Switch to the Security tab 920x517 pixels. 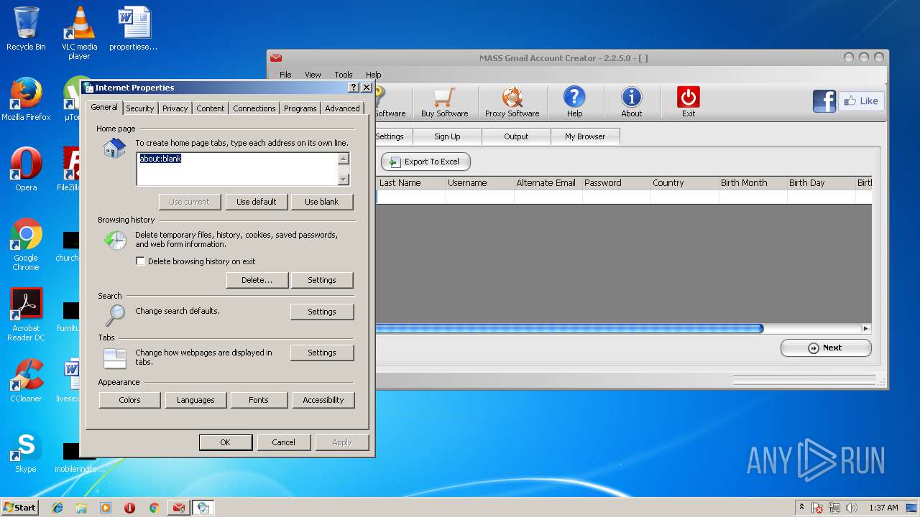click(139, 108)
